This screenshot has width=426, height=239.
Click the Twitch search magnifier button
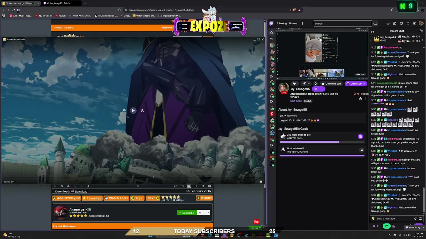[x=375, y=24]
